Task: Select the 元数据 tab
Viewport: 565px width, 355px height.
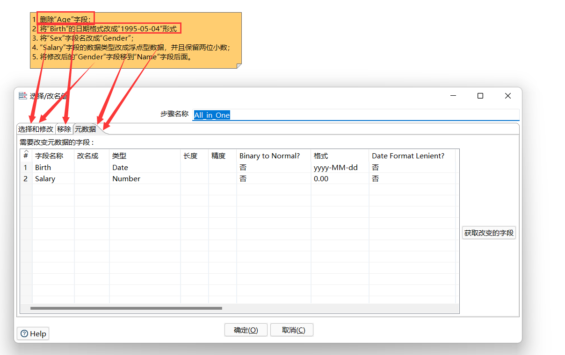Action: (x=85, y=129)
